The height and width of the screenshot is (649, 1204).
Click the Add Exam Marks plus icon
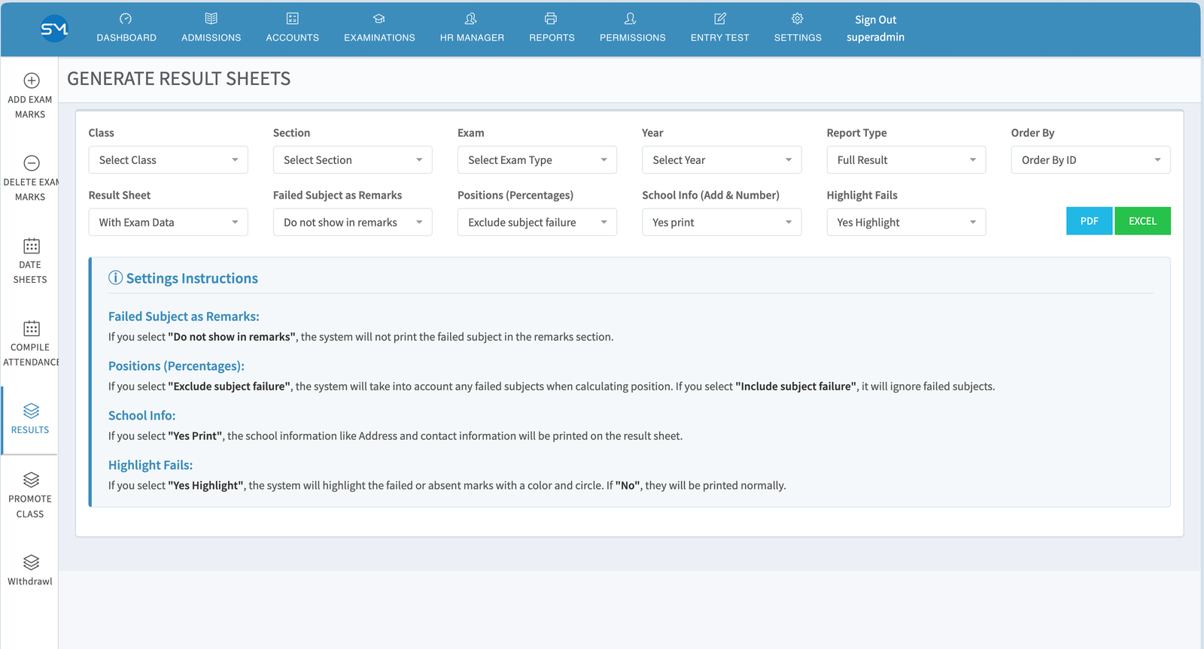(x=32, y=80)
